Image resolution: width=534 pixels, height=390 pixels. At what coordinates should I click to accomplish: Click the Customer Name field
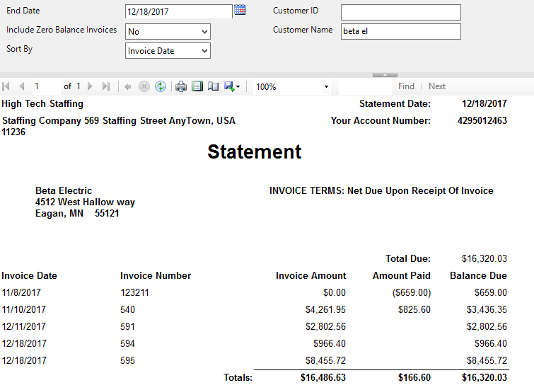(401, 31)
